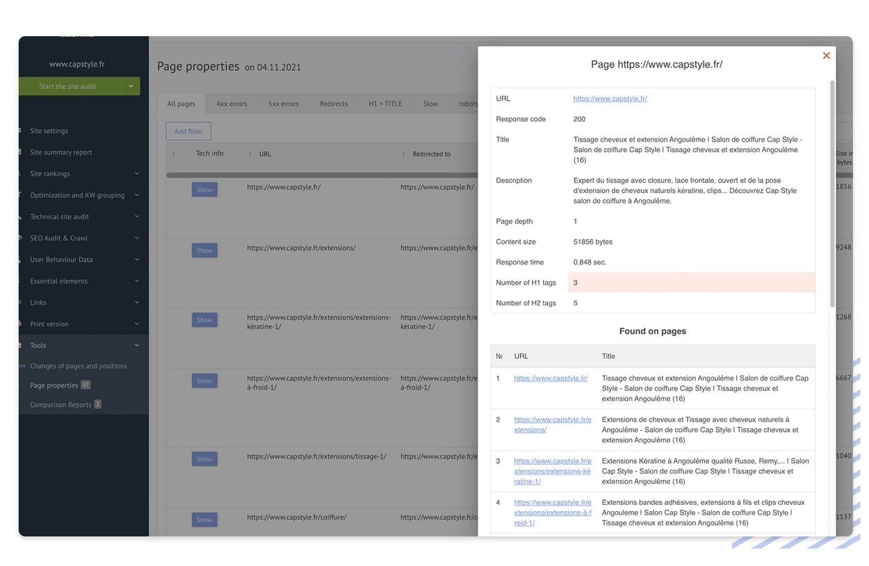Image resolution: width=869 pixels, height=566 pixels.
Task: Open the dropdown arrow beside Start the site audit
Action: click(131, 86)
